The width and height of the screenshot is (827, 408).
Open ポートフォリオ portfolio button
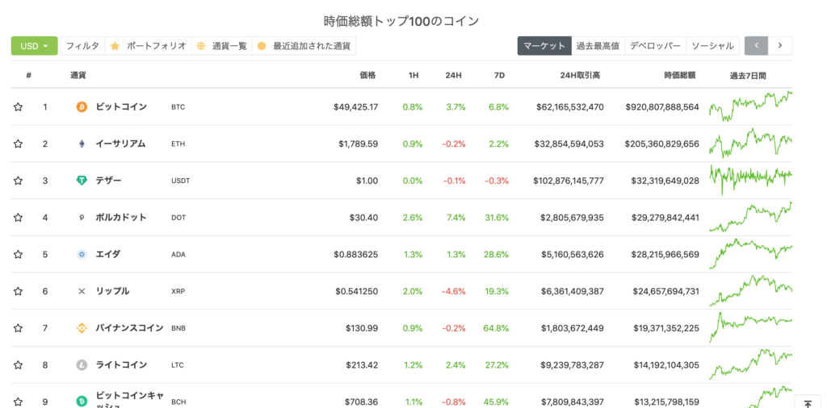149,46
